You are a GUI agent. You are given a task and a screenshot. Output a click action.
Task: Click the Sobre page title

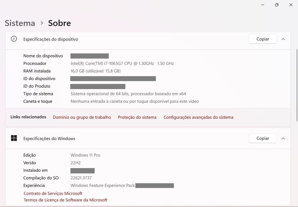[x=59, y=23]
